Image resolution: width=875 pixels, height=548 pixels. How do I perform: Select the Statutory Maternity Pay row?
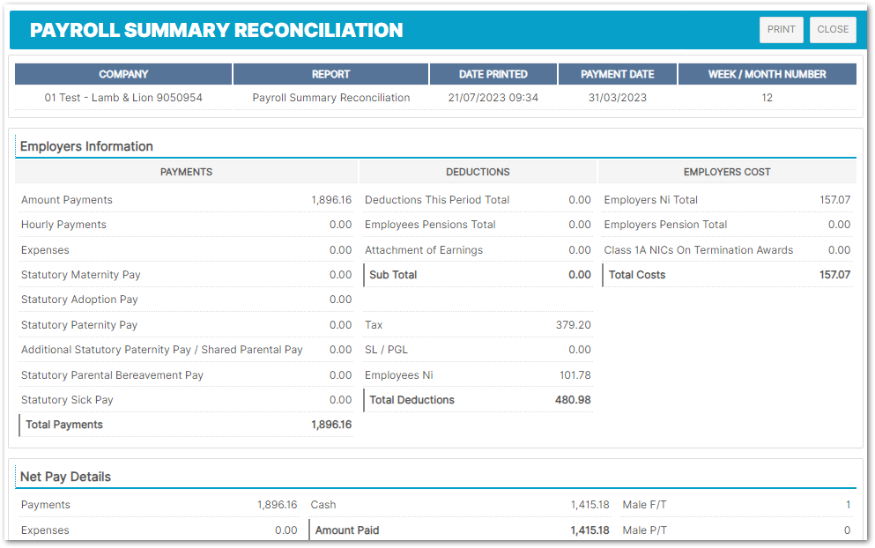81,275
